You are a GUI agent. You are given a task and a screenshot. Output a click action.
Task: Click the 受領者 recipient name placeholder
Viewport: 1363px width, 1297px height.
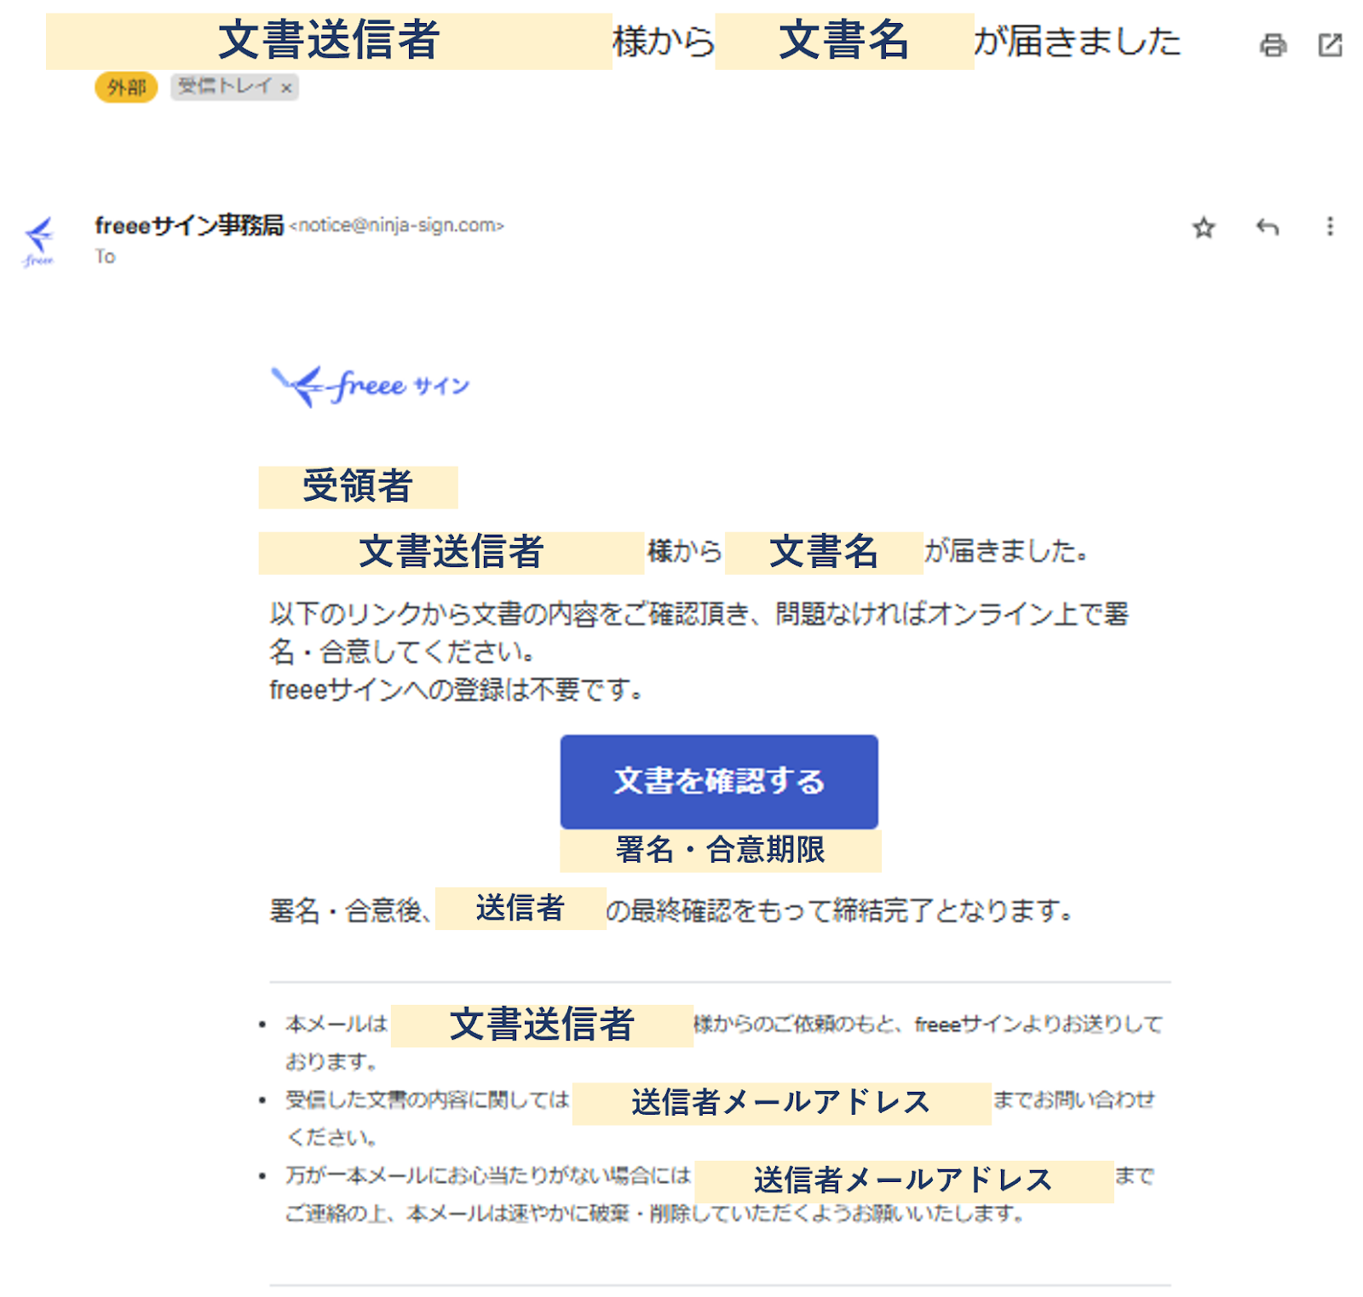click(x=358, y=487)
